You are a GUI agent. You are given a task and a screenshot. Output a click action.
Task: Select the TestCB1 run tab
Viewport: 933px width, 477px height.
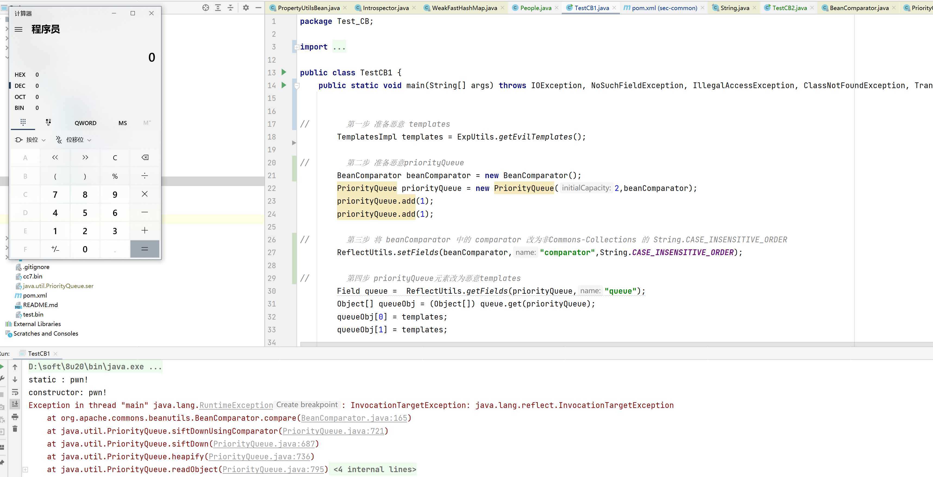pos(38,354)
